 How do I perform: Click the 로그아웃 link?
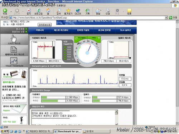pos(20,29)
